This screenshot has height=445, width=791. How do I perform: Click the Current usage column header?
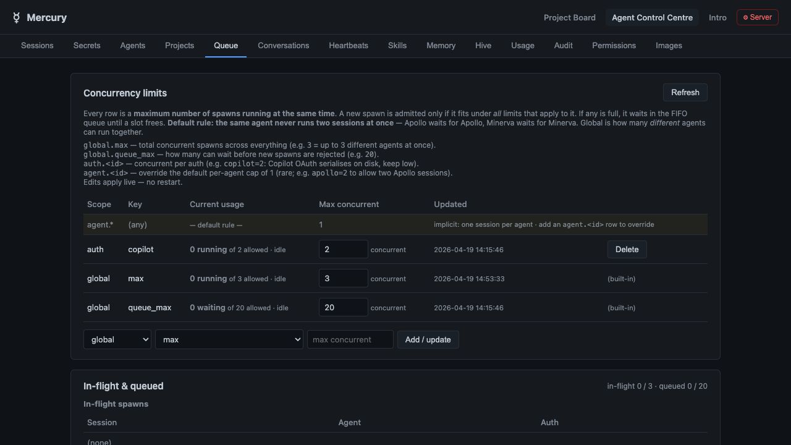(217, 205)
